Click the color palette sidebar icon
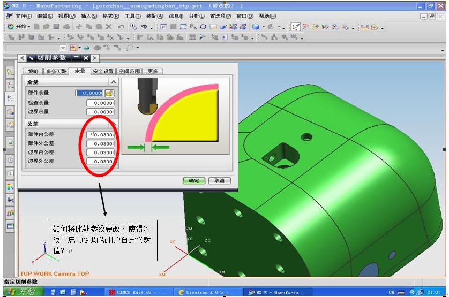The height and width of the screenshot is (297, 449). point(10,187)
